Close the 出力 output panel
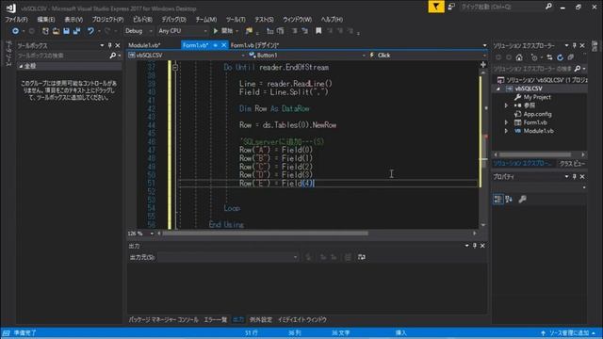Viewport: 603px width, 339px height. 482,246
